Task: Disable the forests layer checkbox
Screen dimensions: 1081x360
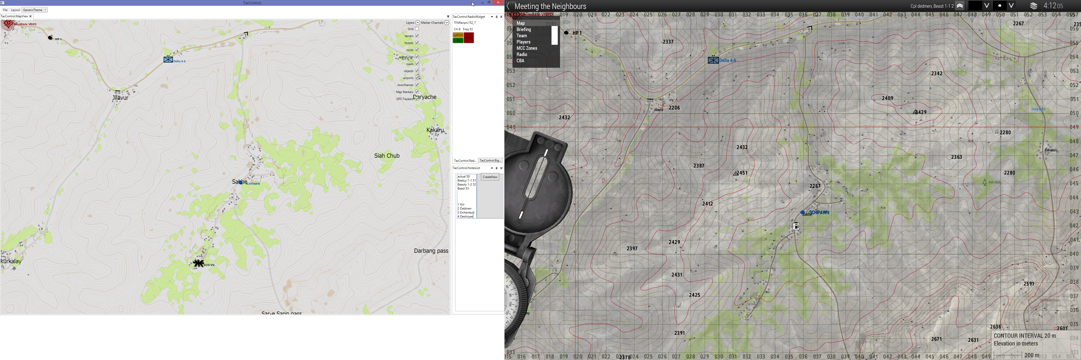Action: pyautogui.click(x=417, y=43)
